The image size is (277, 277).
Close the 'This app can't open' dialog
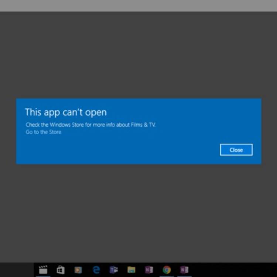[x=236, y=150]
